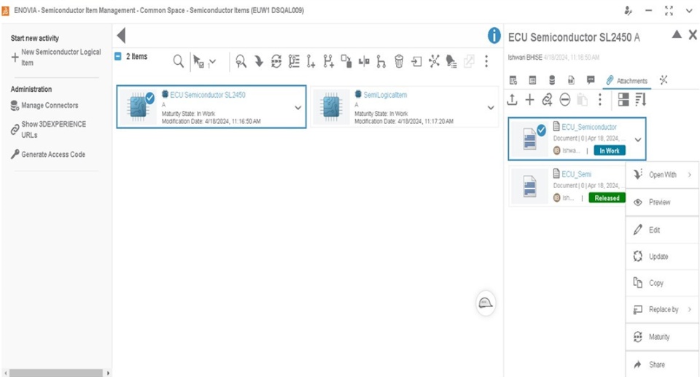Click the link-plus attach existing icon
Screen dimensions: 700x377
click(547, 100)
